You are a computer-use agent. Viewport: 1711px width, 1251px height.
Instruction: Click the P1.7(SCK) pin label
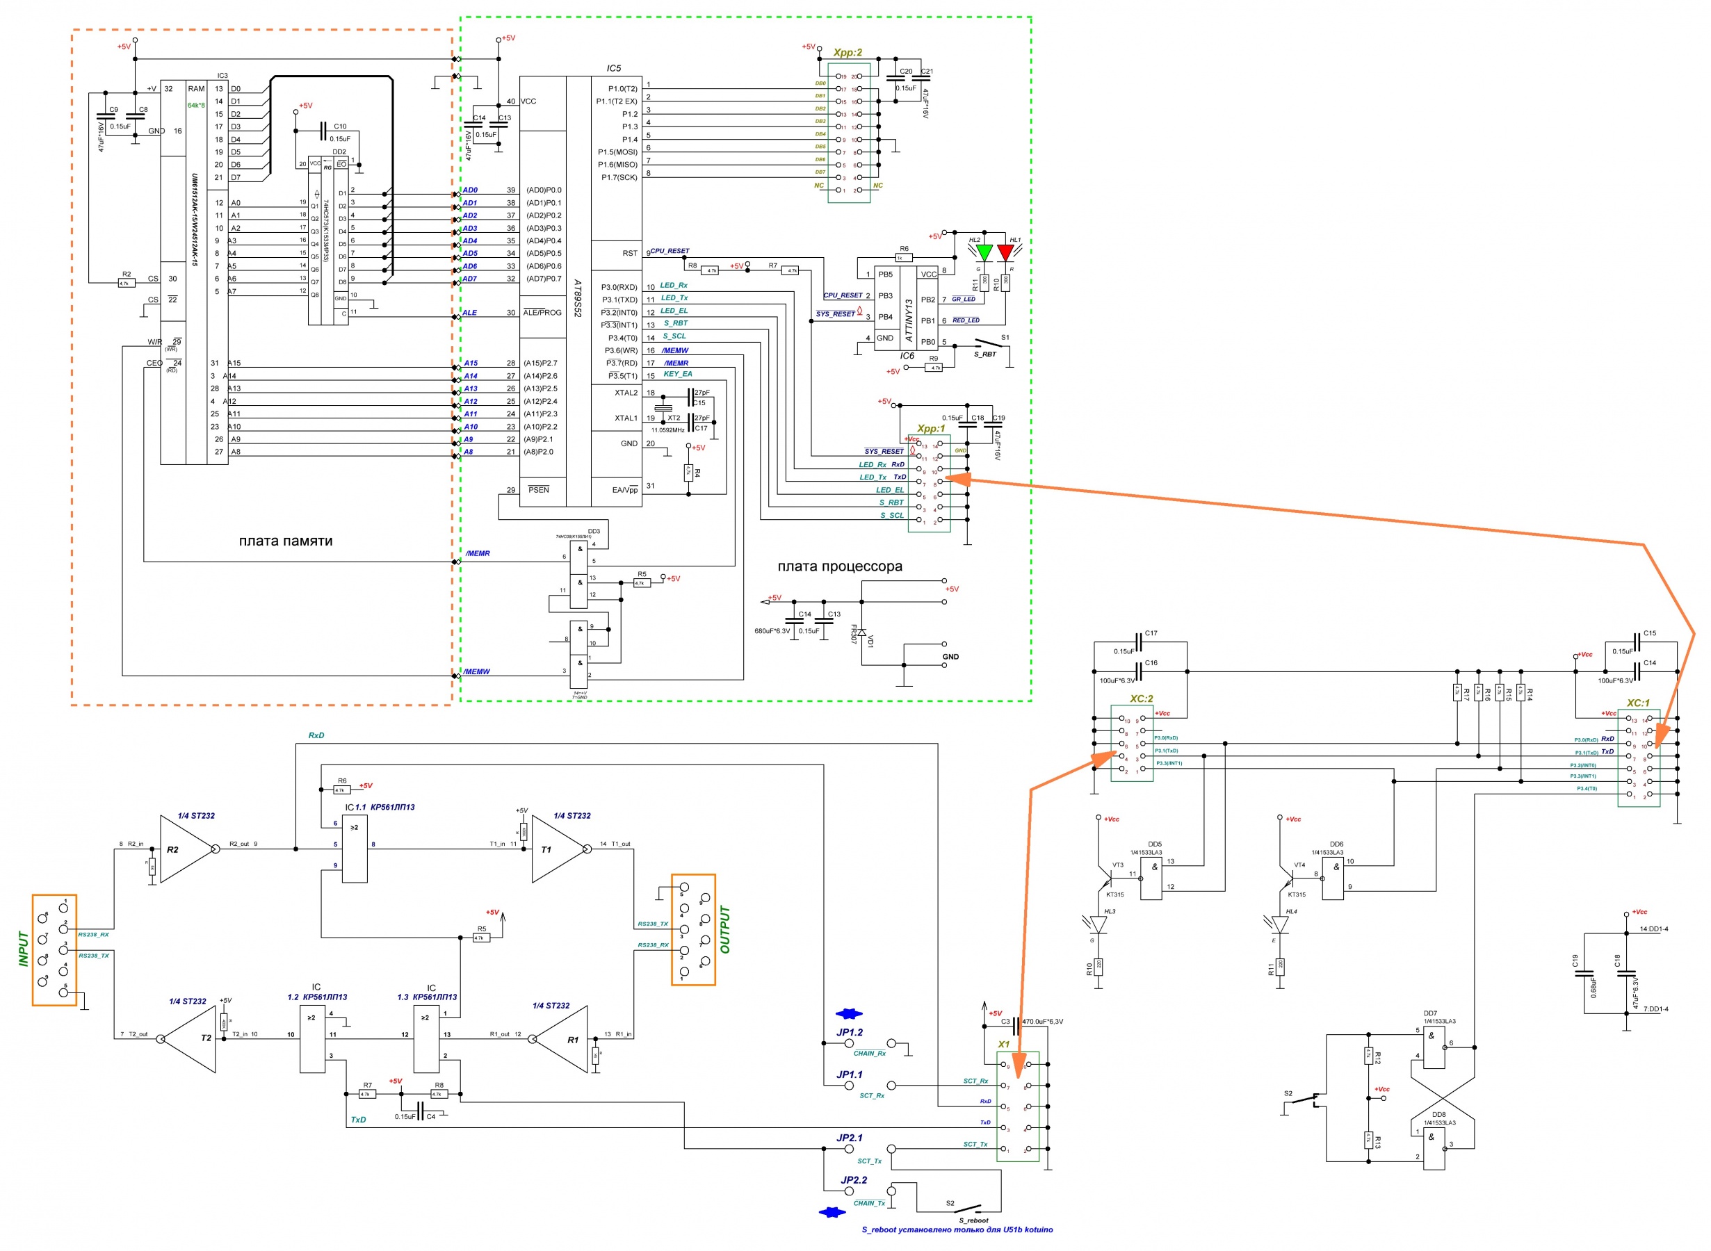pyautogui.click(x=619, y=177)
